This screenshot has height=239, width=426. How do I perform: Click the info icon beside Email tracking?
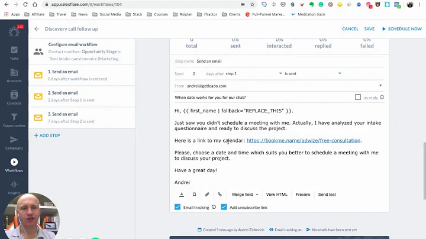coord(214,207)
